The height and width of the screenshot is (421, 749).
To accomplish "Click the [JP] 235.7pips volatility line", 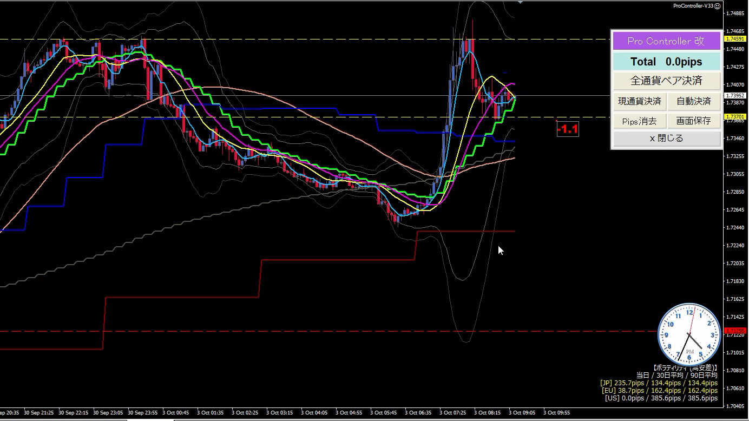I will pyautogui.click(x=659, y=383).
